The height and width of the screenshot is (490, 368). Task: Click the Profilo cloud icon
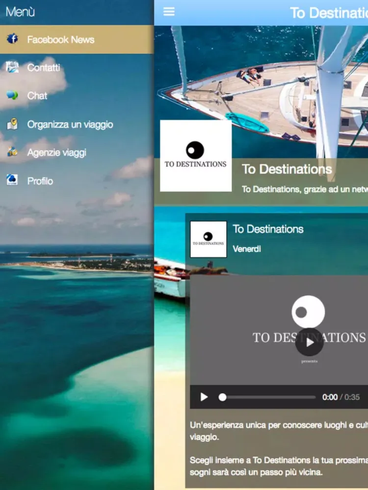coord(12,180)
